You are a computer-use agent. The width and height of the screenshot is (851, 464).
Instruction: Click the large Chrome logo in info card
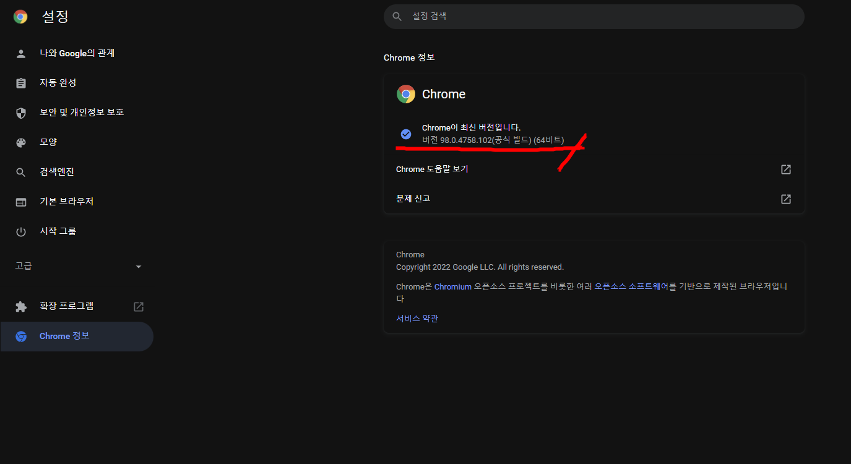point(406,94)
